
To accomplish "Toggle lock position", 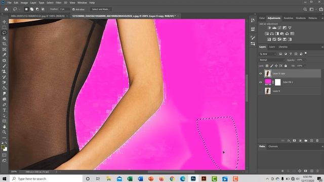I will [x=276, y=66].
